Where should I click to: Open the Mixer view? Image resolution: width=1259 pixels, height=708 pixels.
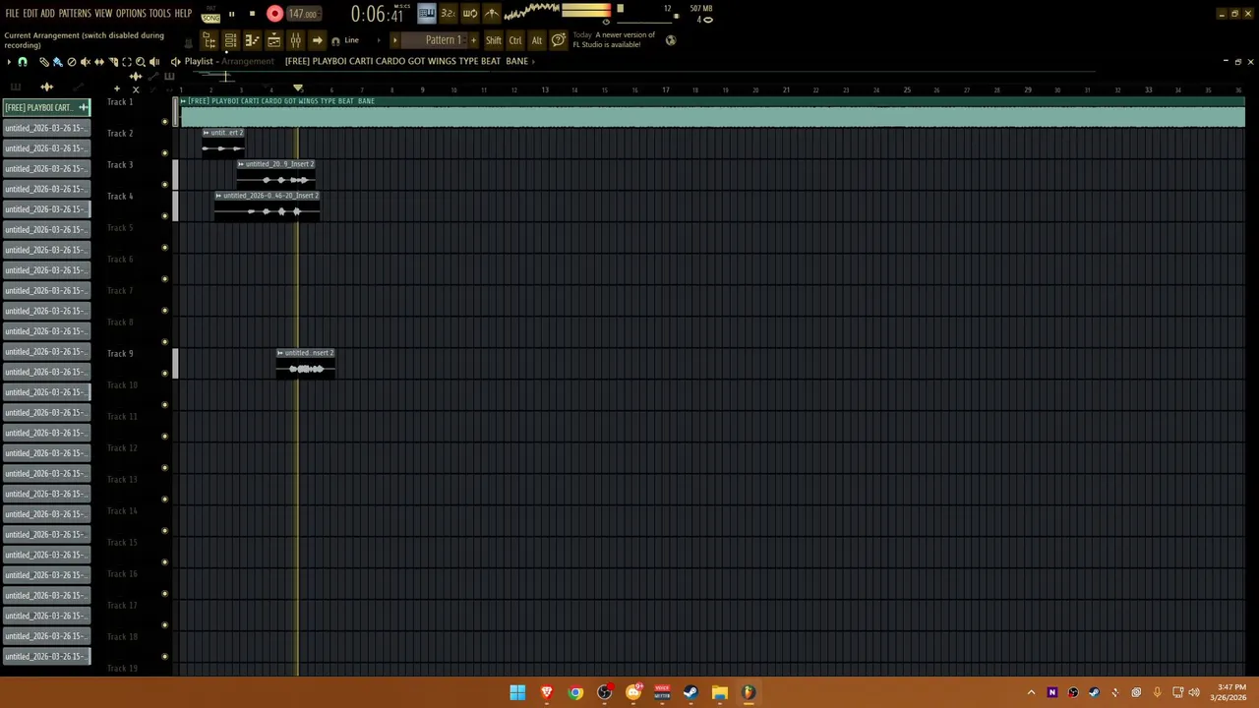click(x=295, y=40)
